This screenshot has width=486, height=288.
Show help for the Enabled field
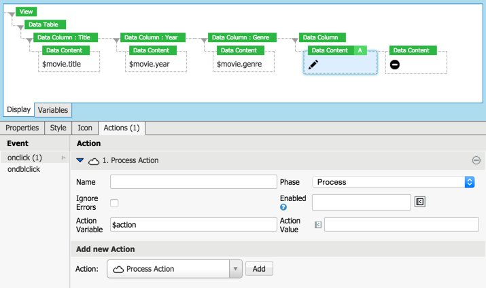(x=283, y=207)
